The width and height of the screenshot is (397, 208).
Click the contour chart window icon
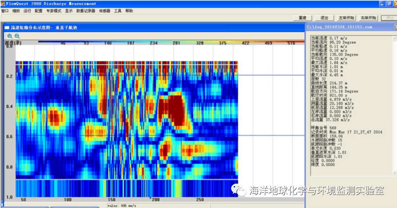pyautogui.click(x=7, y=27)
